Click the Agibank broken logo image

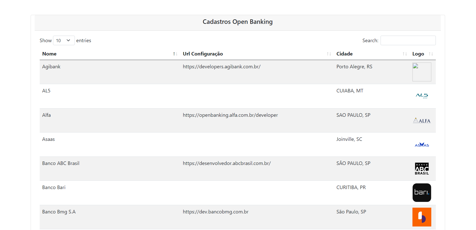pyautogui.click(x=421, y=72)
